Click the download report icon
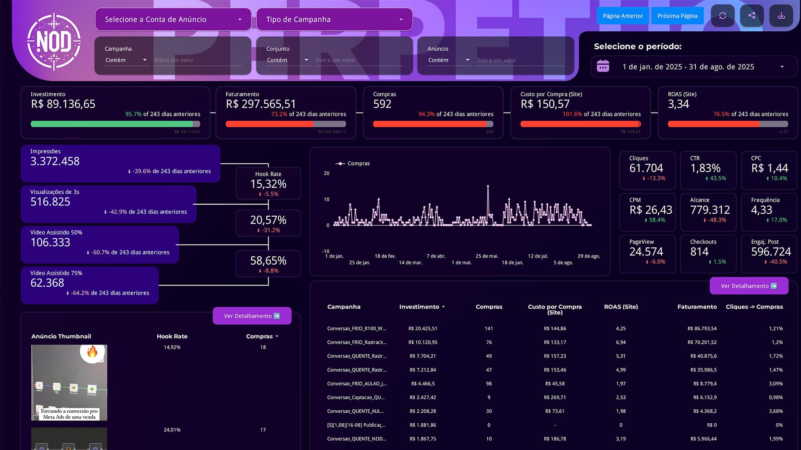The image size is (801, 450). (x=781, y=16)
